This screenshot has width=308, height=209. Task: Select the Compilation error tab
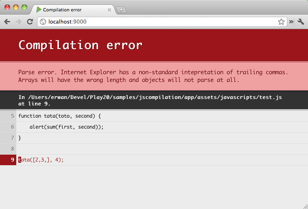click(x=69, y=10)
